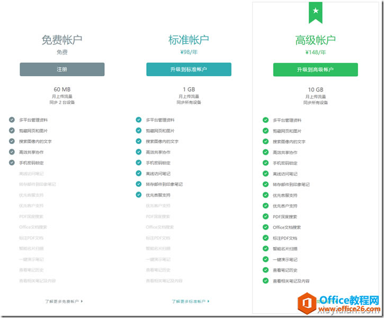Click faded 查看笔记历史 text in standard plan
Image resolution: width=384 pixels, height=318 pixels.
(158, 270)
